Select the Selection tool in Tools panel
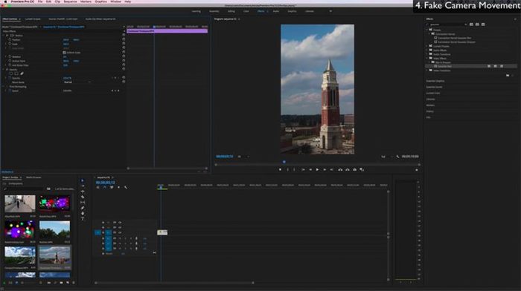This screenshot has height=291, width=521. click(83, 180)
